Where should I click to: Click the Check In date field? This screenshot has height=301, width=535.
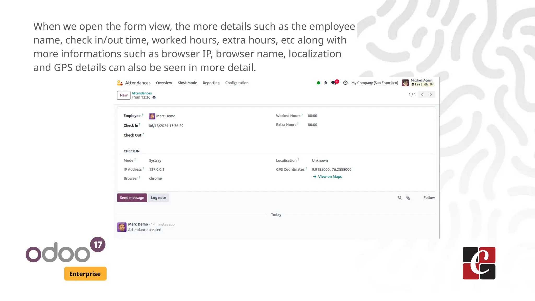click(166, 126)
